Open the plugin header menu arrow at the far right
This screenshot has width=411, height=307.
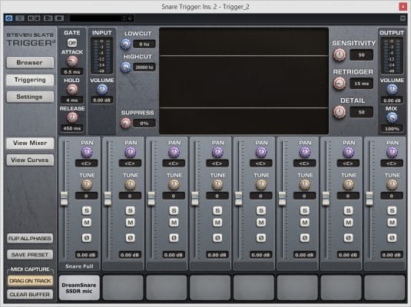(x=403, y=18)
